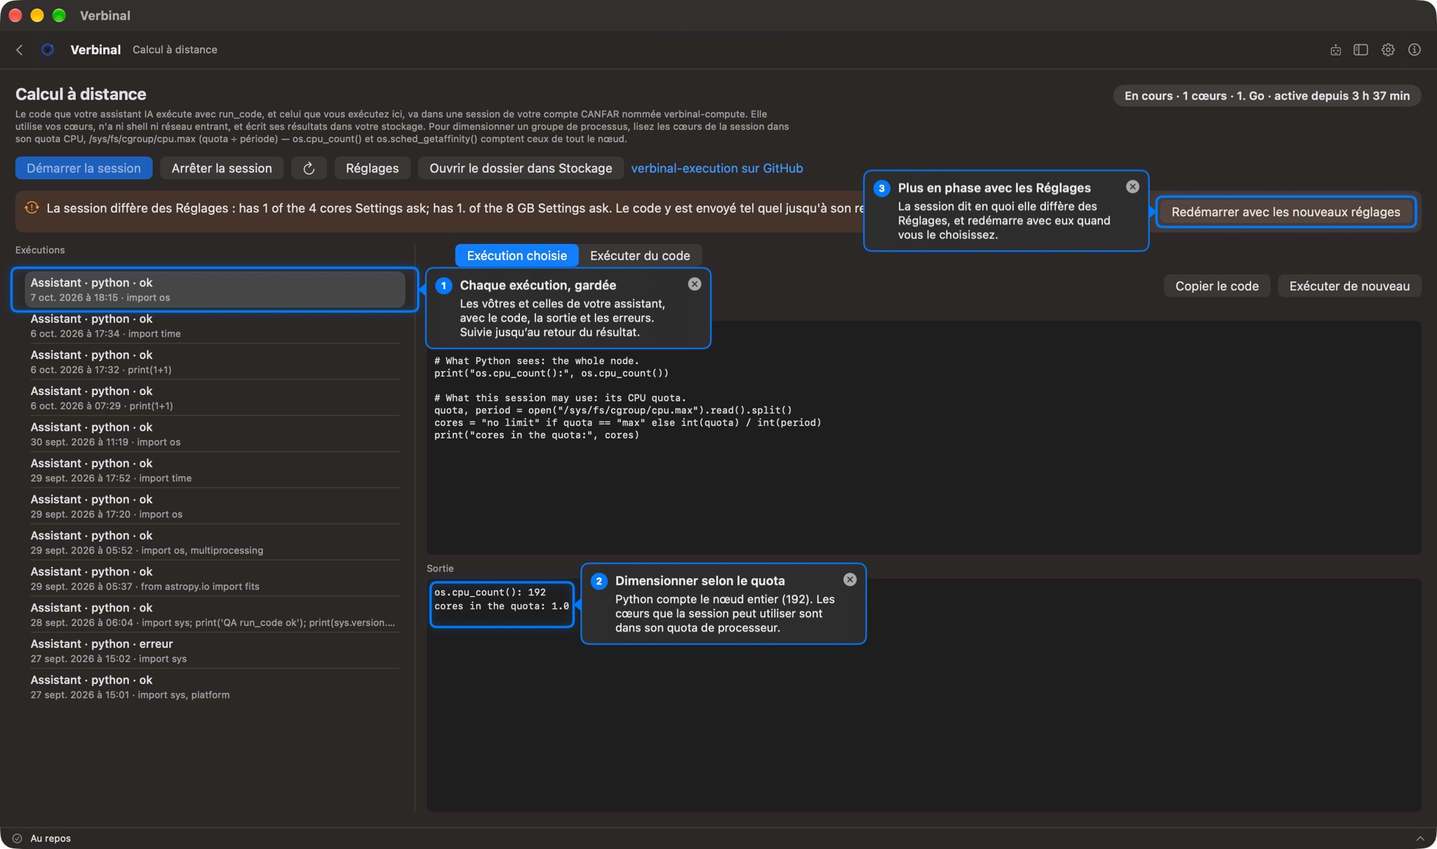Switch to 'Exécuter du code' tab
1437x849 pixels.
[x=640, y=256]
